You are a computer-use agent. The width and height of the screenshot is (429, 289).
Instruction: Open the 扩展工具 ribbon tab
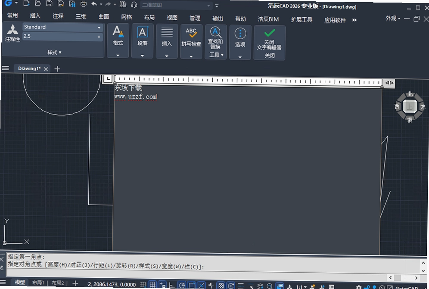click(x=302, y=19)
